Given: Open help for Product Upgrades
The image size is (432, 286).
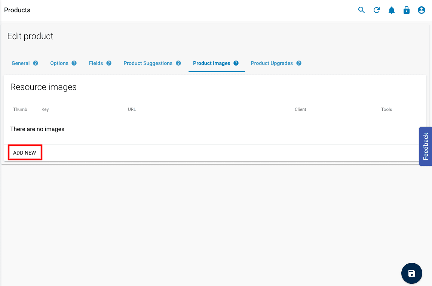Looking at the screenshot, I should pos(299,63).
